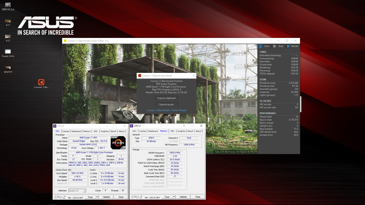The image size is (365, 205).
Task: Click the Threads count field showing 16
Action: [x=123, y=191]
